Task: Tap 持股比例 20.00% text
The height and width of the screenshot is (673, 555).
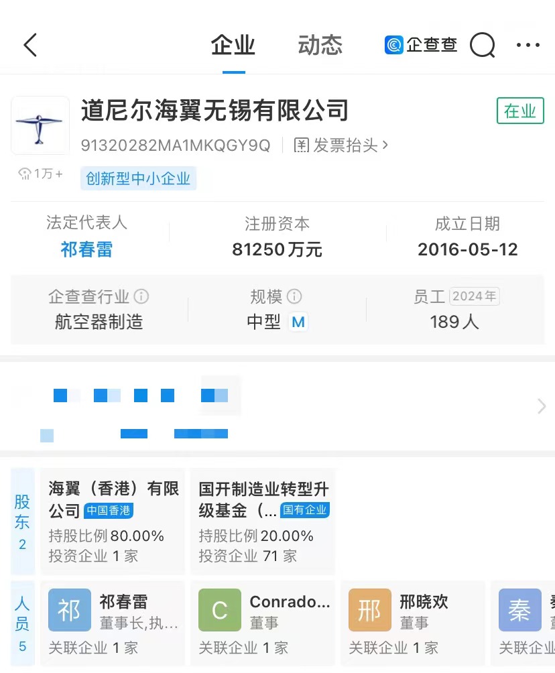Action: click(256, 536)
